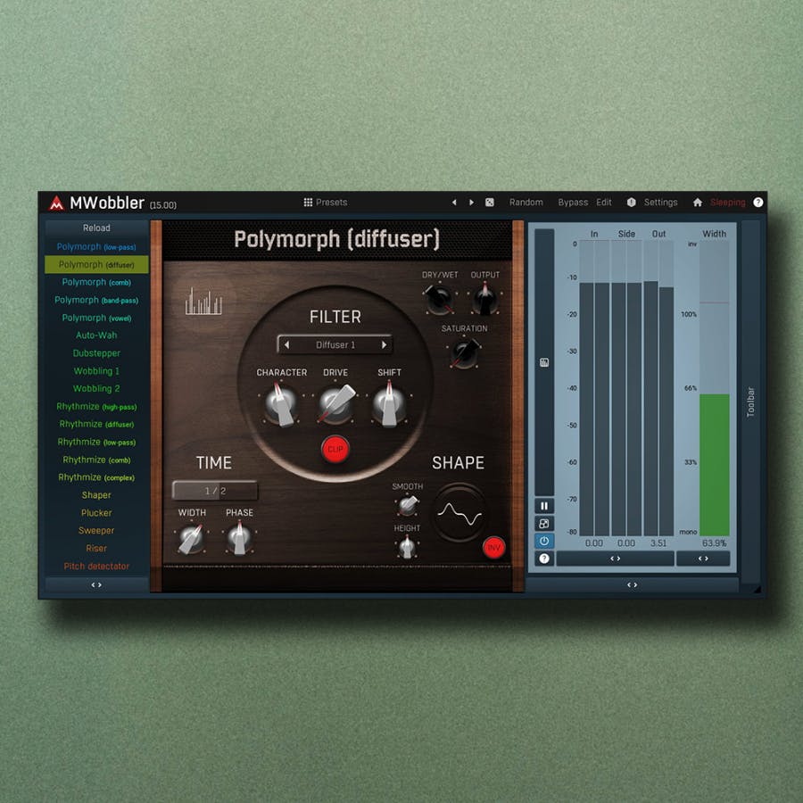Expand the Width meter arrows bar

(703, 559)
